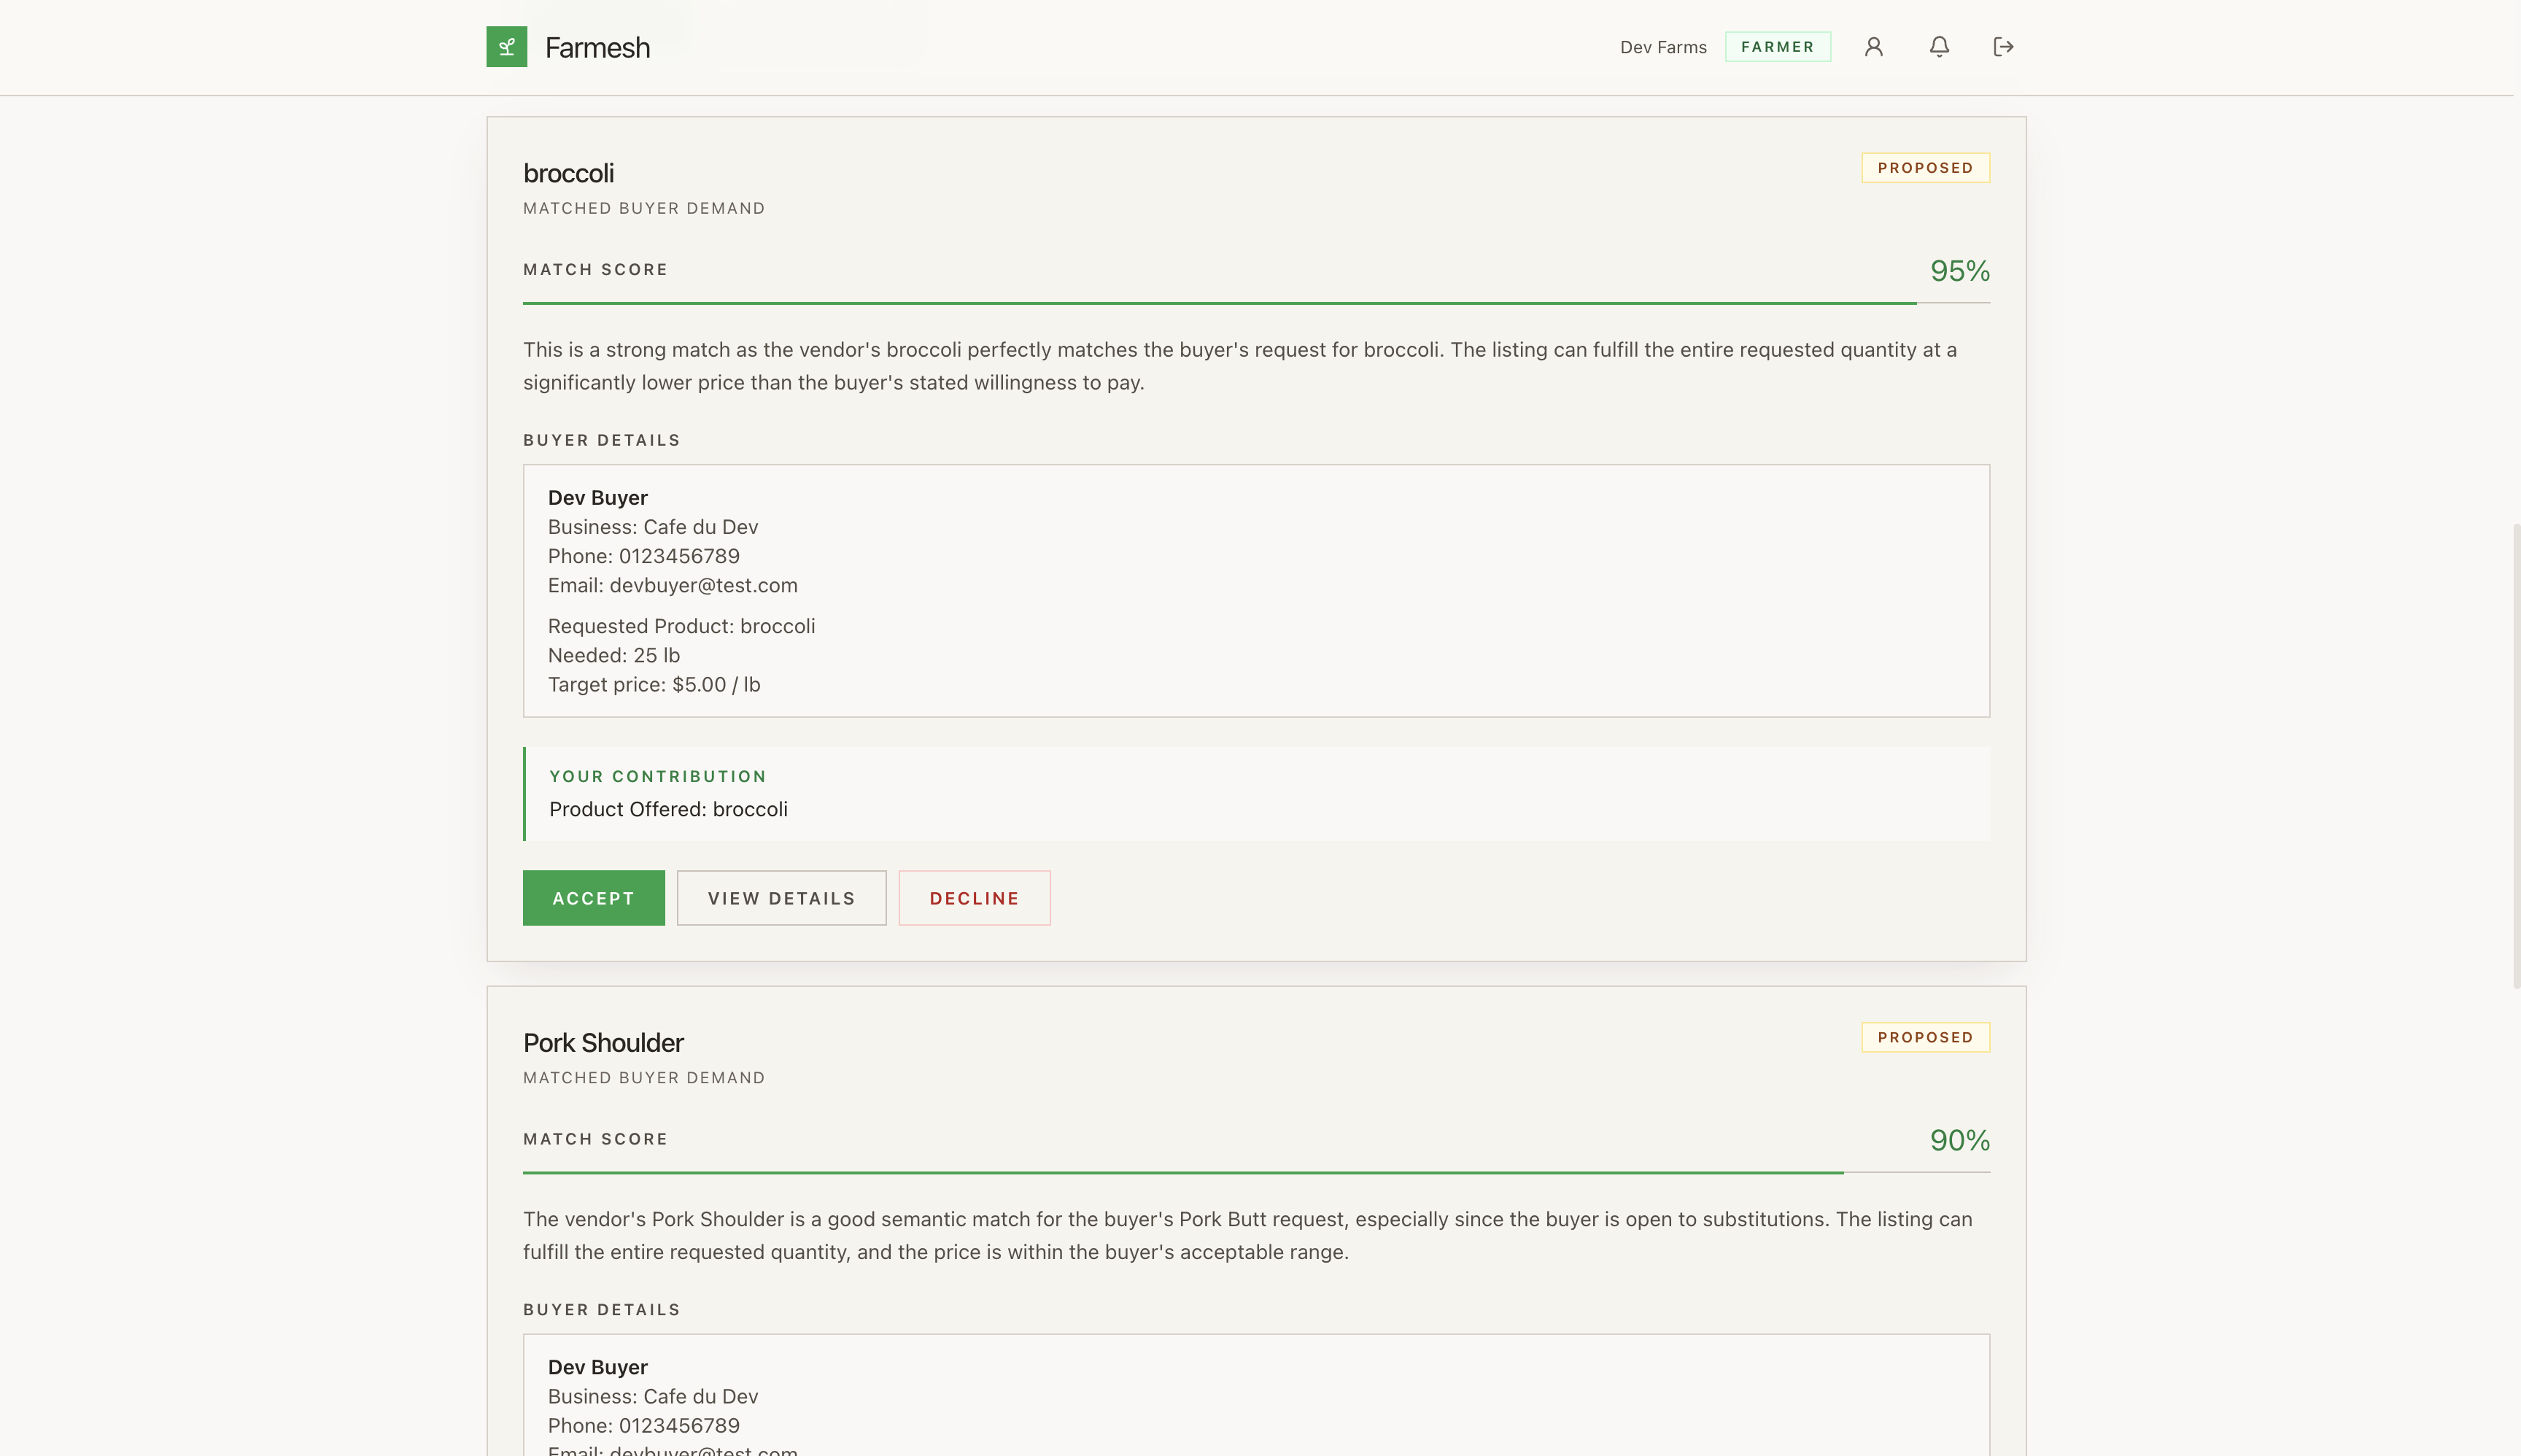
Task: Click the Farmesh brand name
Action: pos(597,48)
